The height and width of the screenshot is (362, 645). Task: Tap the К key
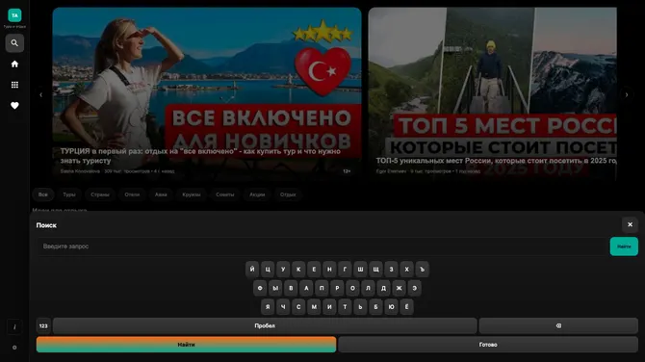click(x=298, y=270)
